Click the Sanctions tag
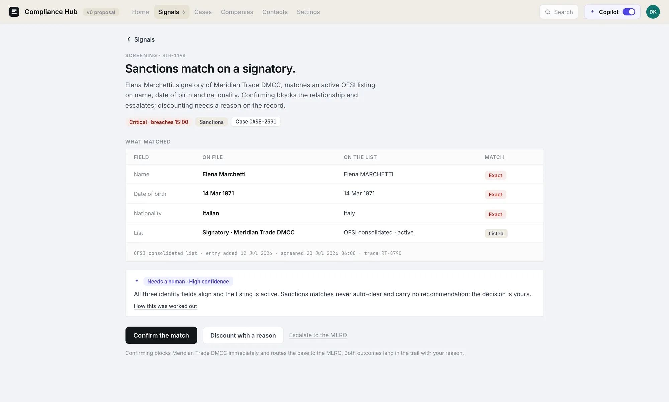This screenshot has width=669, height=402. coord(212,122)
